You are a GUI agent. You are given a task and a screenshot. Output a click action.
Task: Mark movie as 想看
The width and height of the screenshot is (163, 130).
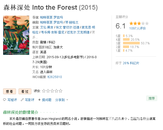(9, 91)
